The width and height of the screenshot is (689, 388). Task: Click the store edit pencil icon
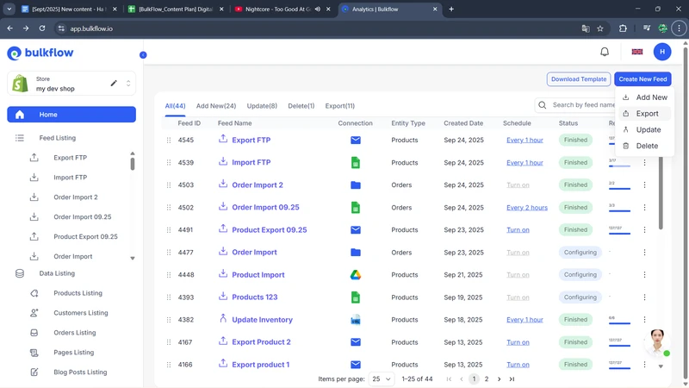[x=114, y=84]
